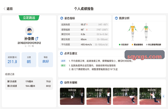
Task: Click the student avatar icon
Action: tap(29, 31)
